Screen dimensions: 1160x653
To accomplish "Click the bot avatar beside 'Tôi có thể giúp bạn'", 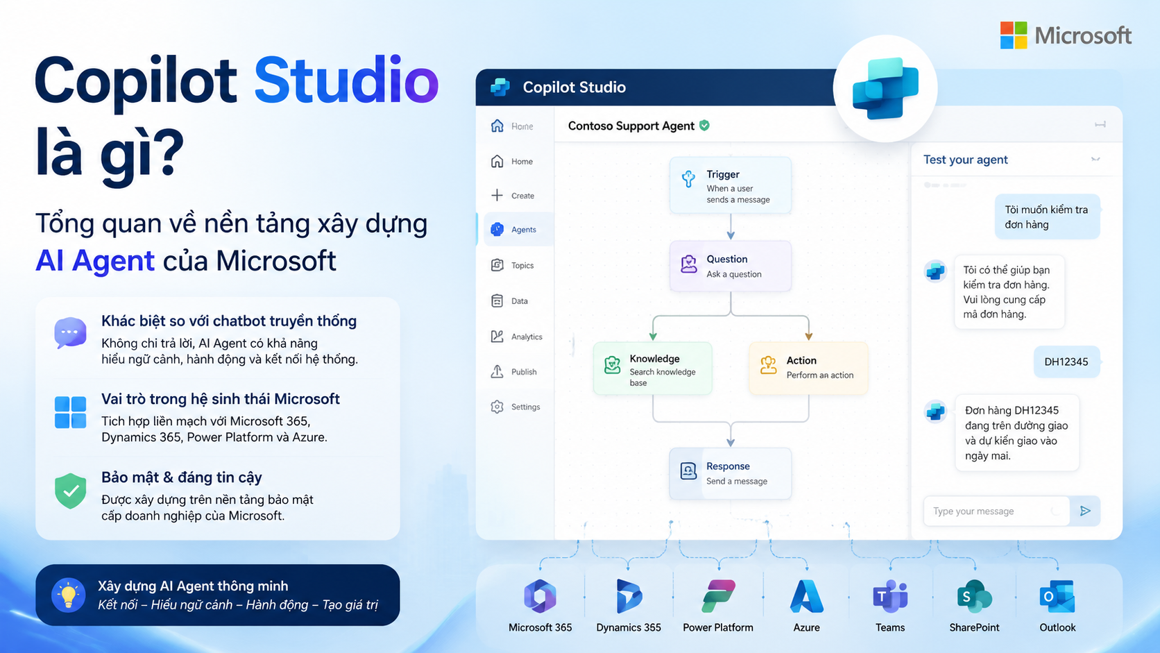I will [x=935, y=271].
